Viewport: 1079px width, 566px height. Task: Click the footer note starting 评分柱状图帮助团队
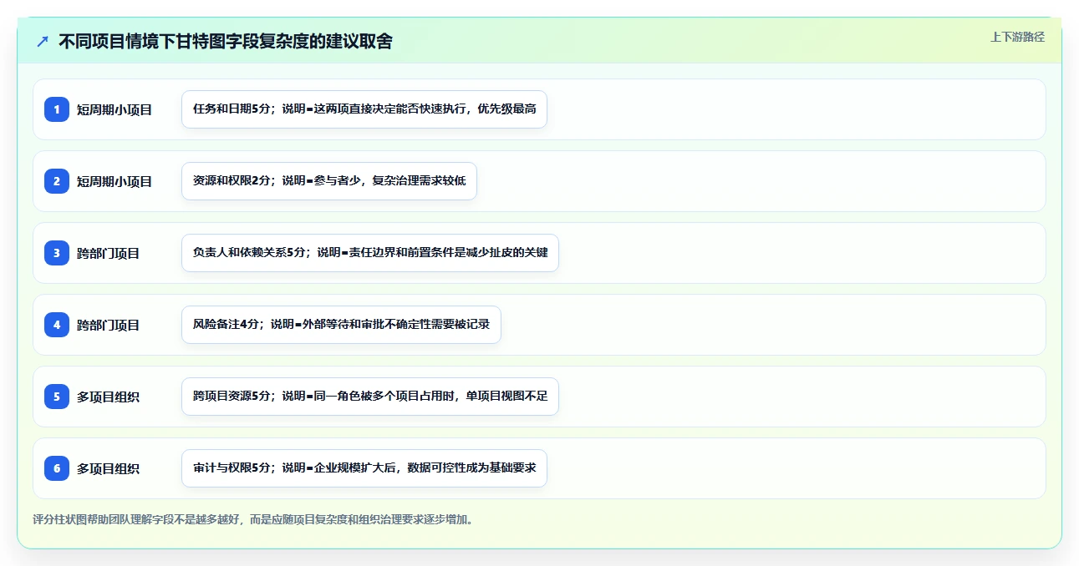[255, 519]
